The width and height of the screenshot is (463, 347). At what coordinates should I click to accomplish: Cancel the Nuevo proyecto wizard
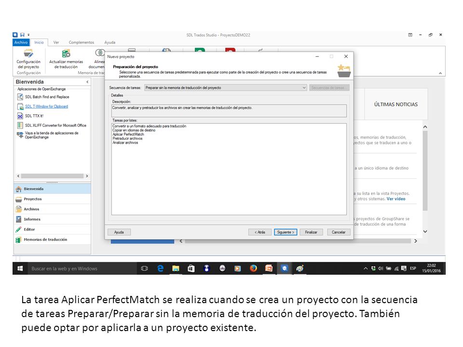click(x=339, y=232)
